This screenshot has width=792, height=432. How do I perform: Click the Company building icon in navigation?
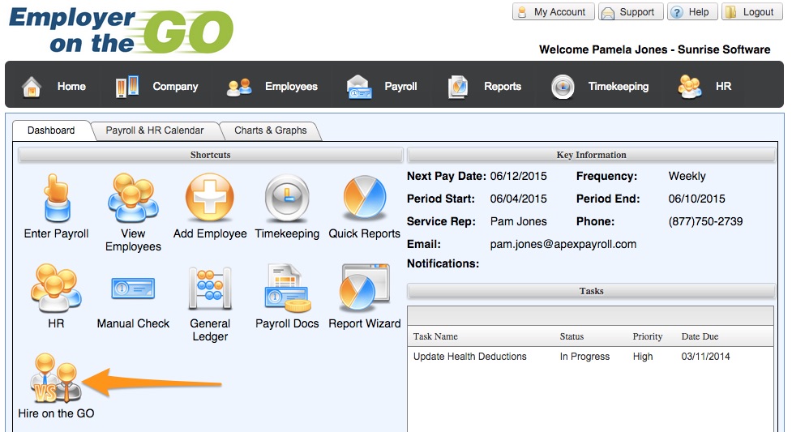(x=126, y=87)
